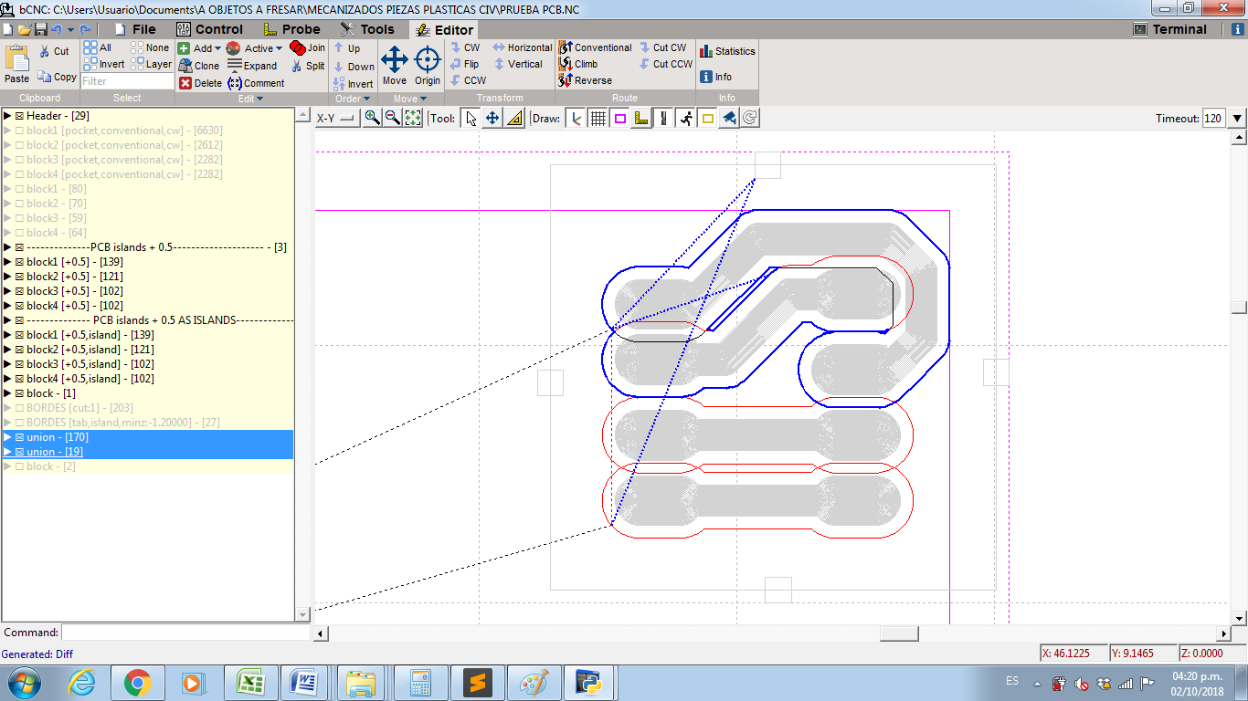
Task: Expand the Header - [29] block
Action: tap(7, 116)
